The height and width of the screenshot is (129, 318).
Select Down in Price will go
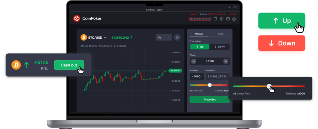coord(220,47)
